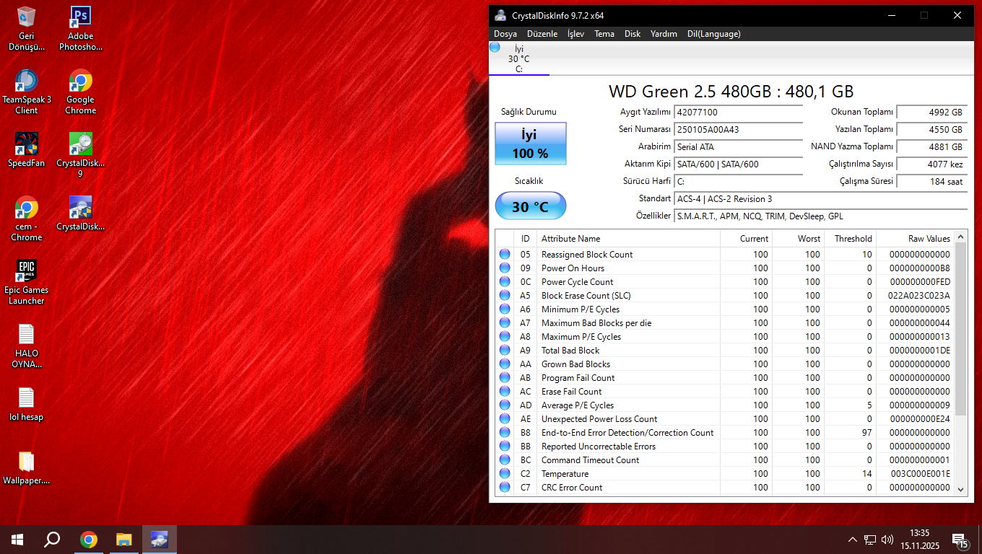Select the Reported Uncorrectable Errors row name
982x554 pixels.
[599, 446]
